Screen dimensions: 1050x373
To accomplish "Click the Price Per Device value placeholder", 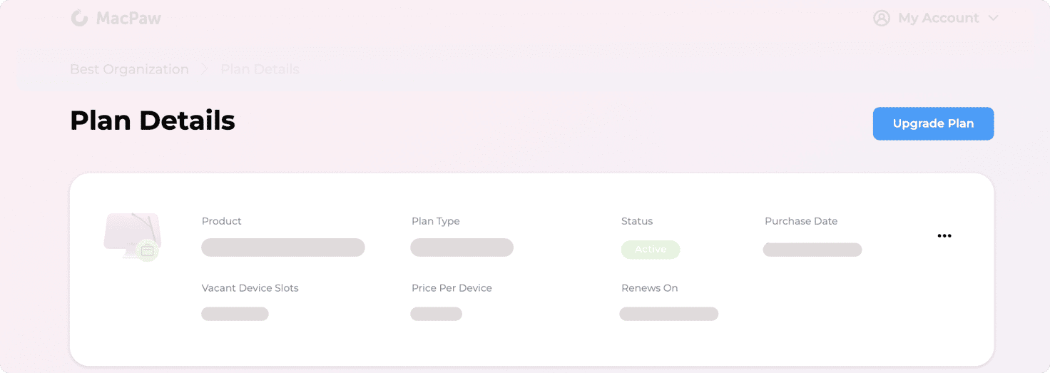I will tap(437, 314).
